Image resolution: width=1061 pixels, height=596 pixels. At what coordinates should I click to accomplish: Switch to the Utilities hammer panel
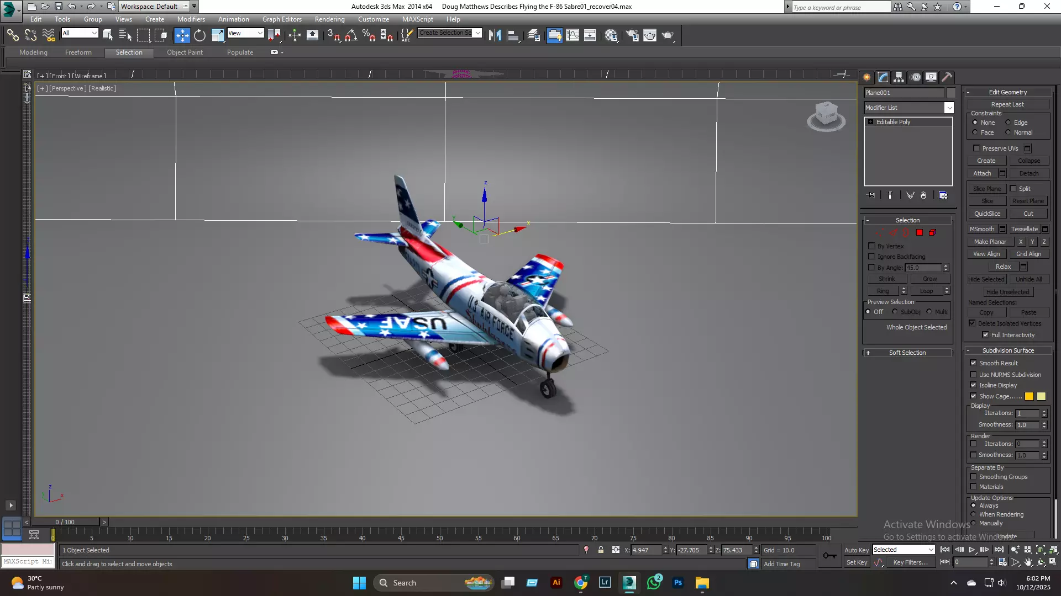(947, 77)
